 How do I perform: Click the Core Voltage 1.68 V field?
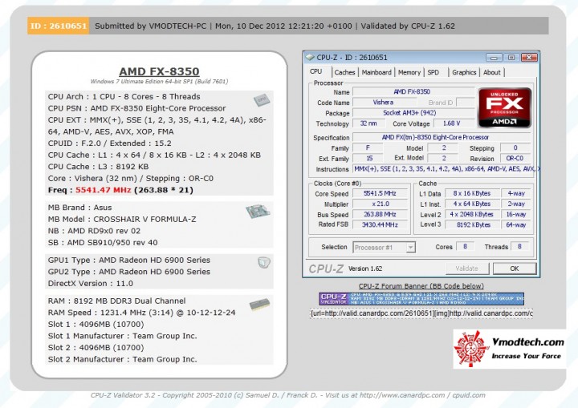click(x=453, y=123)
